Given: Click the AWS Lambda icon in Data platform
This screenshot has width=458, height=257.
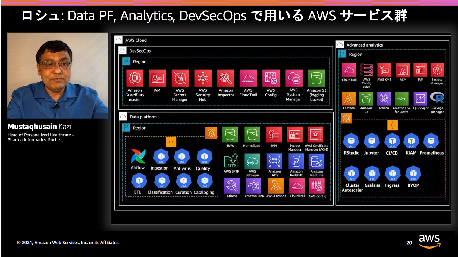Looking at the screenshot, I should click(x=276, y=186).
